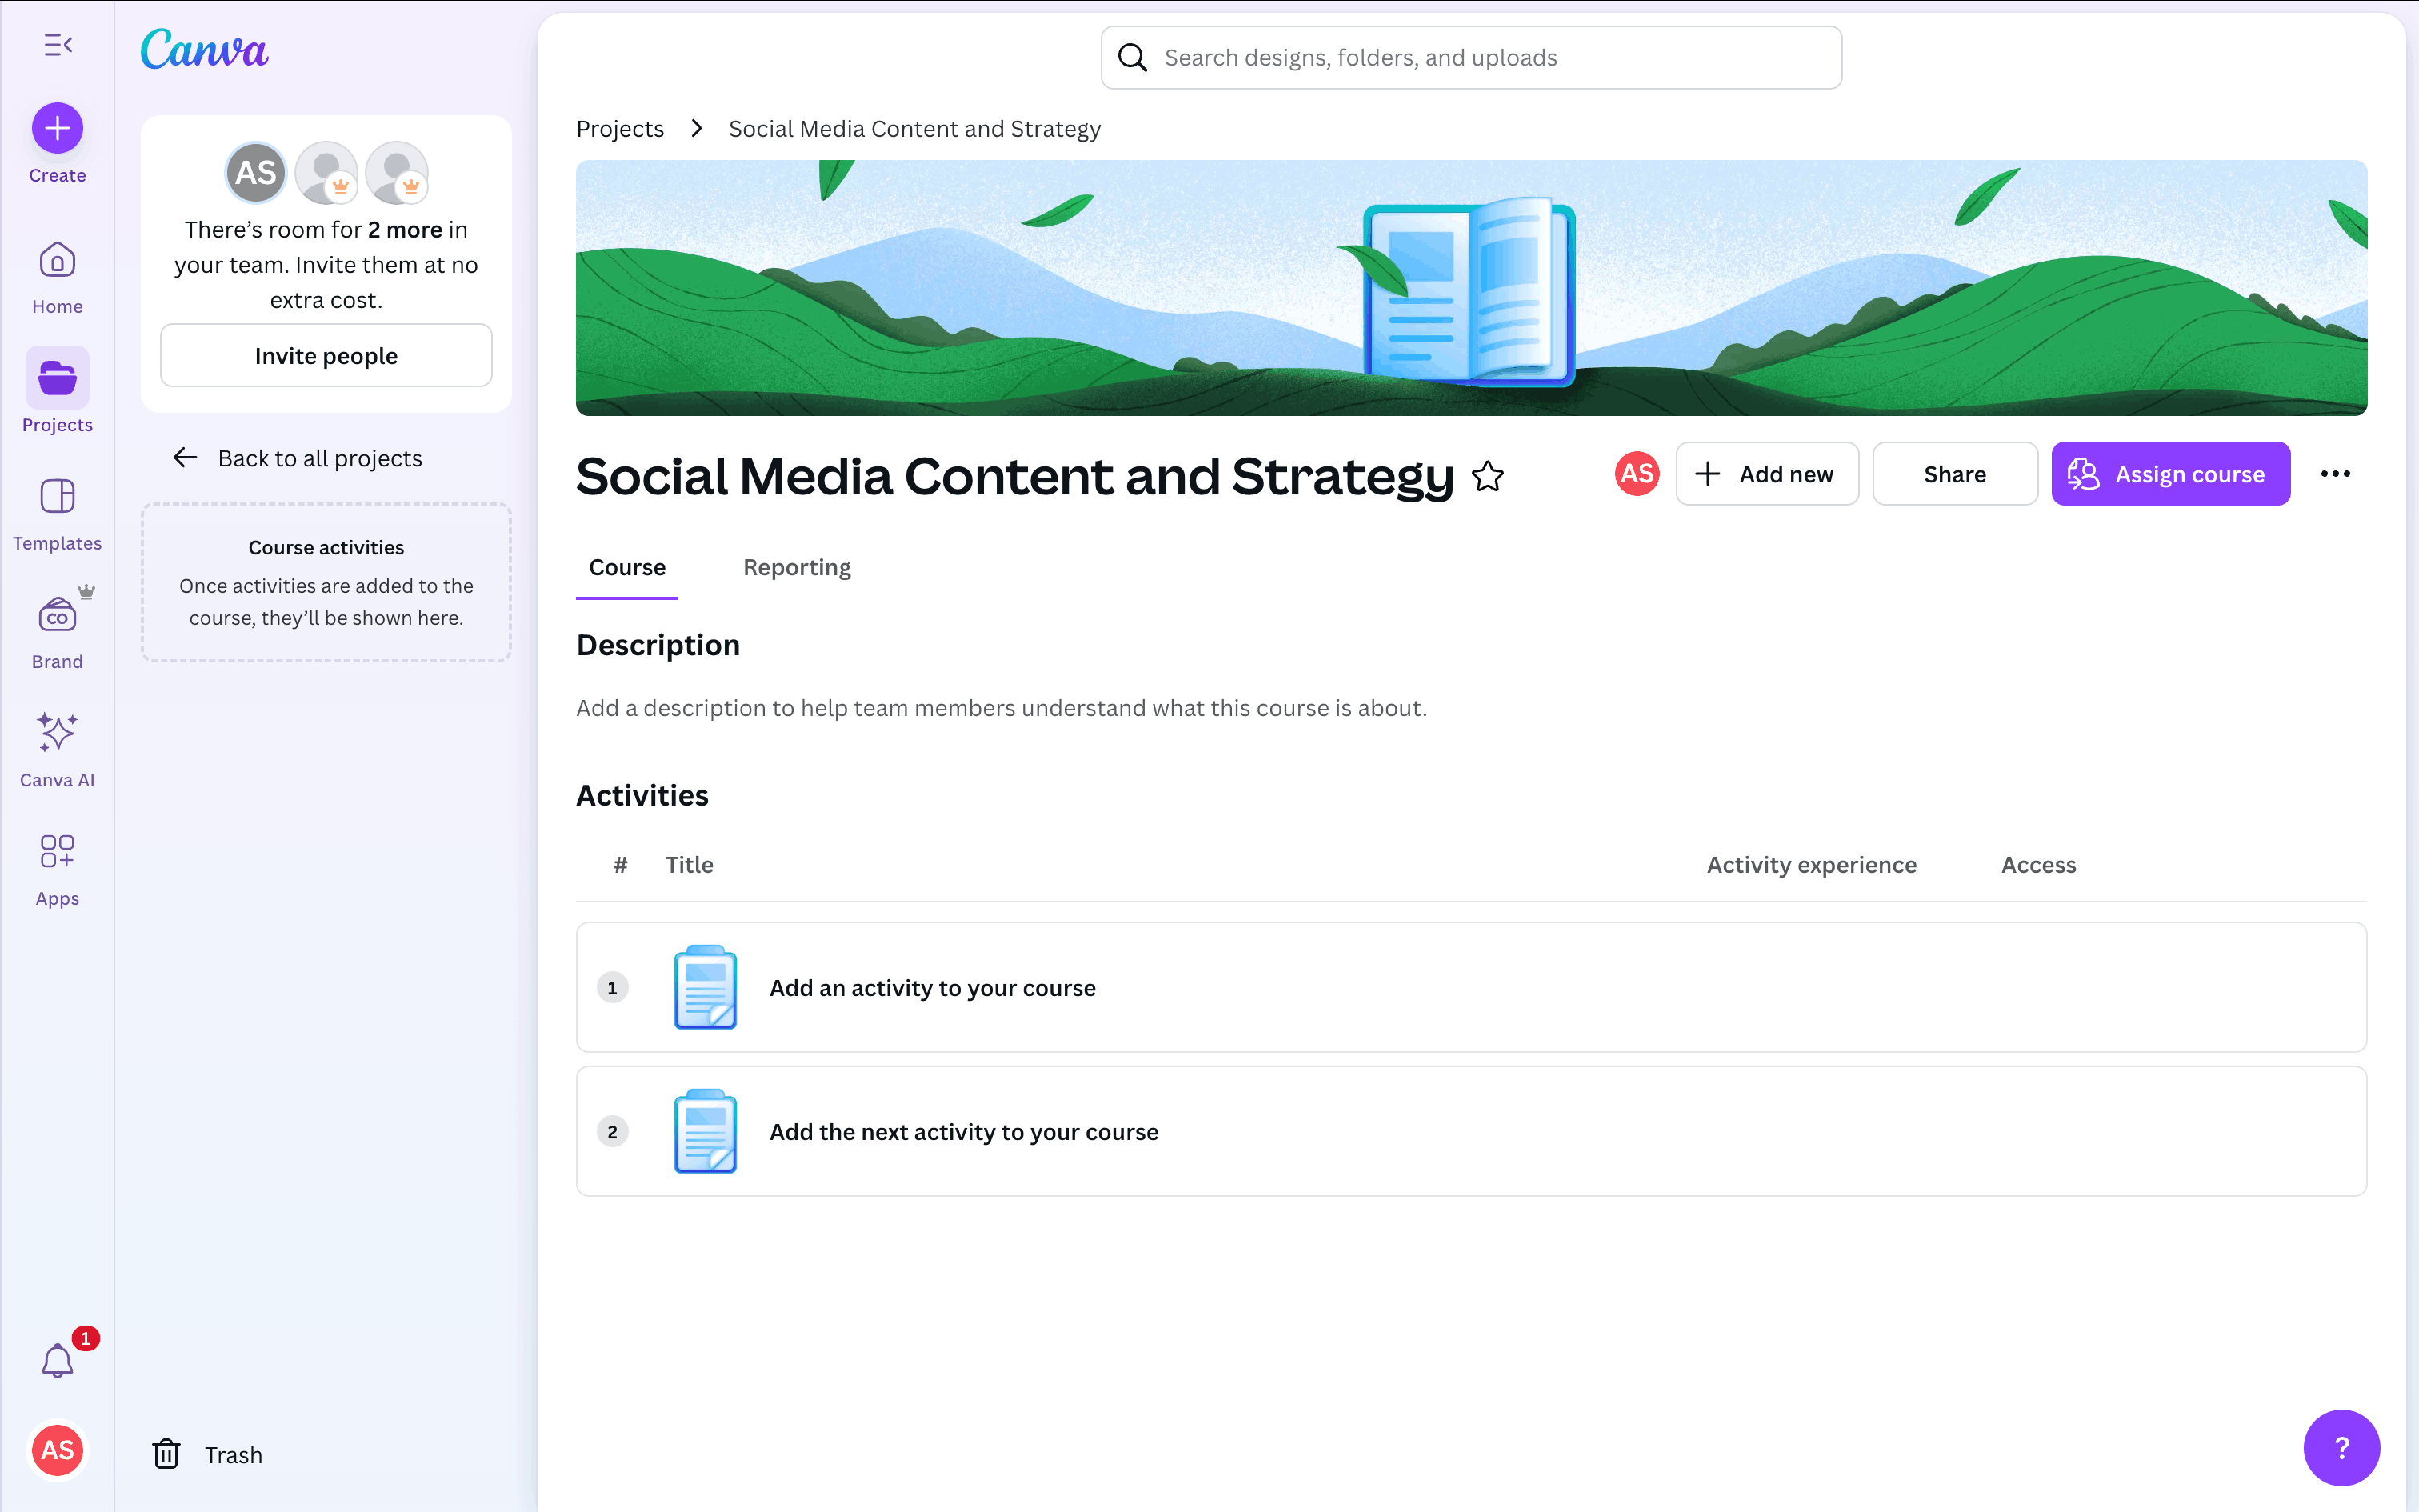
Task: Open the Apps panel
Action: 57,868
